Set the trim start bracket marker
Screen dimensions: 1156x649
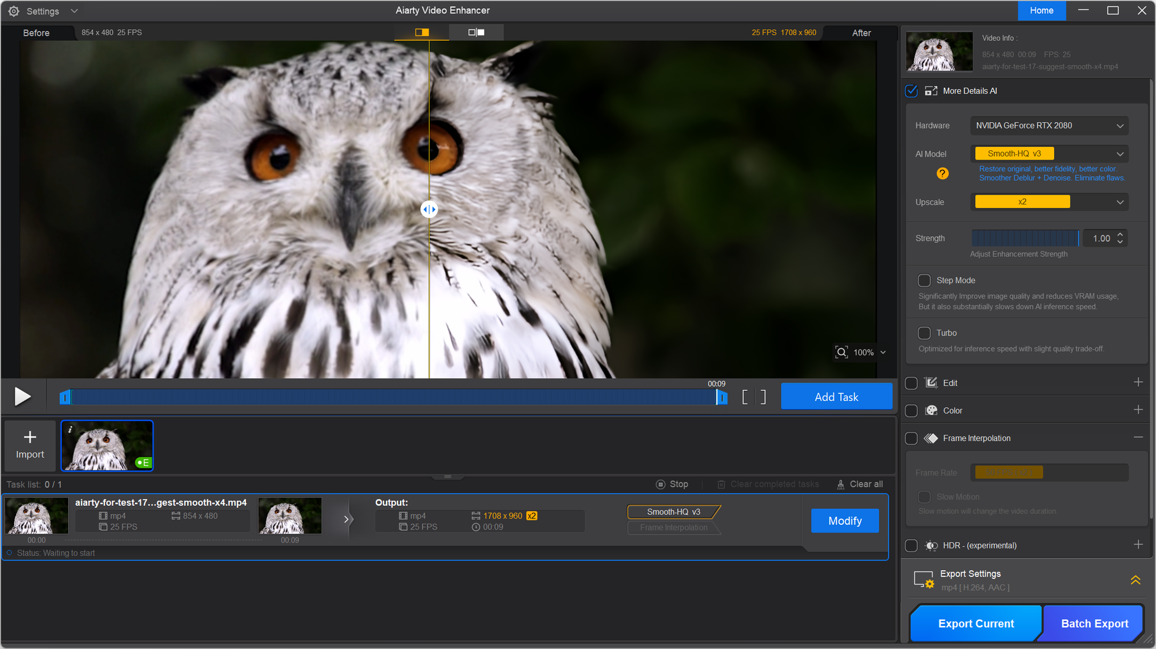[745, 397]
